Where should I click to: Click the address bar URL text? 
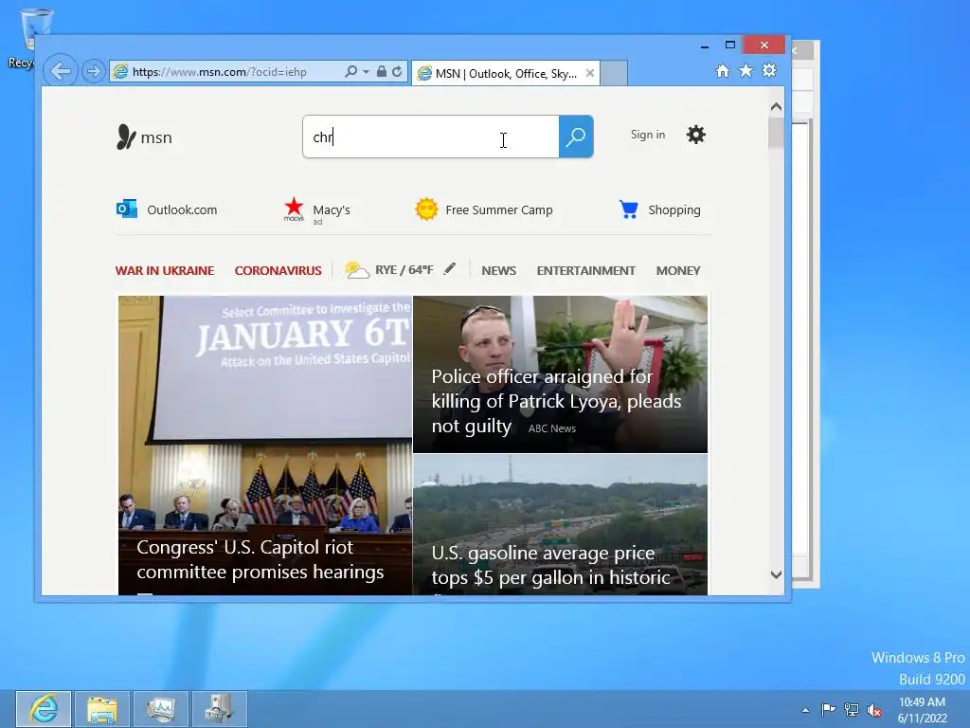click(220, 72)
